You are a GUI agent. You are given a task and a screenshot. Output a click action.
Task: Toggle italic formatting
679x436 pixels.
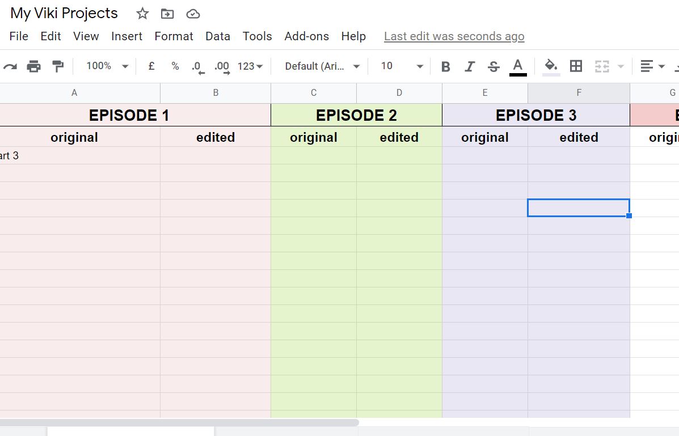(470, 67)
